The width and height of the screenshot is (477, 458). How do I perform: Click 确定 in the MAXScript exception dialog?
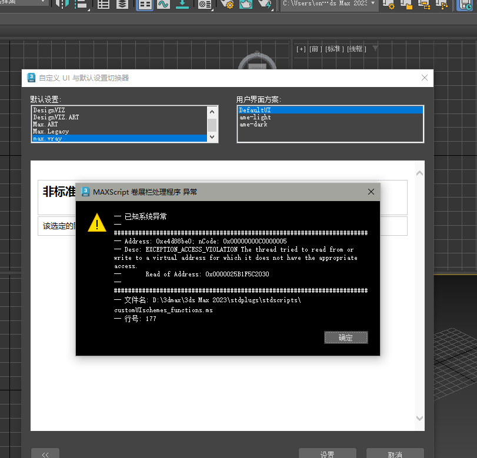[x=346, y=337]
